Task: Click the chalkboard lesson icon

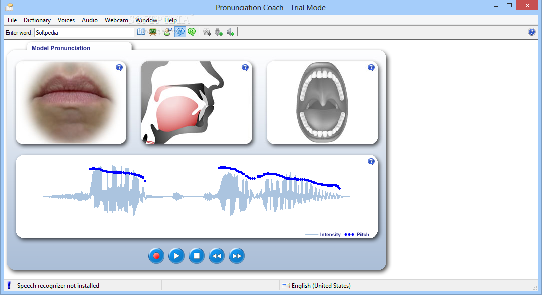Action: tap(152, 32)
